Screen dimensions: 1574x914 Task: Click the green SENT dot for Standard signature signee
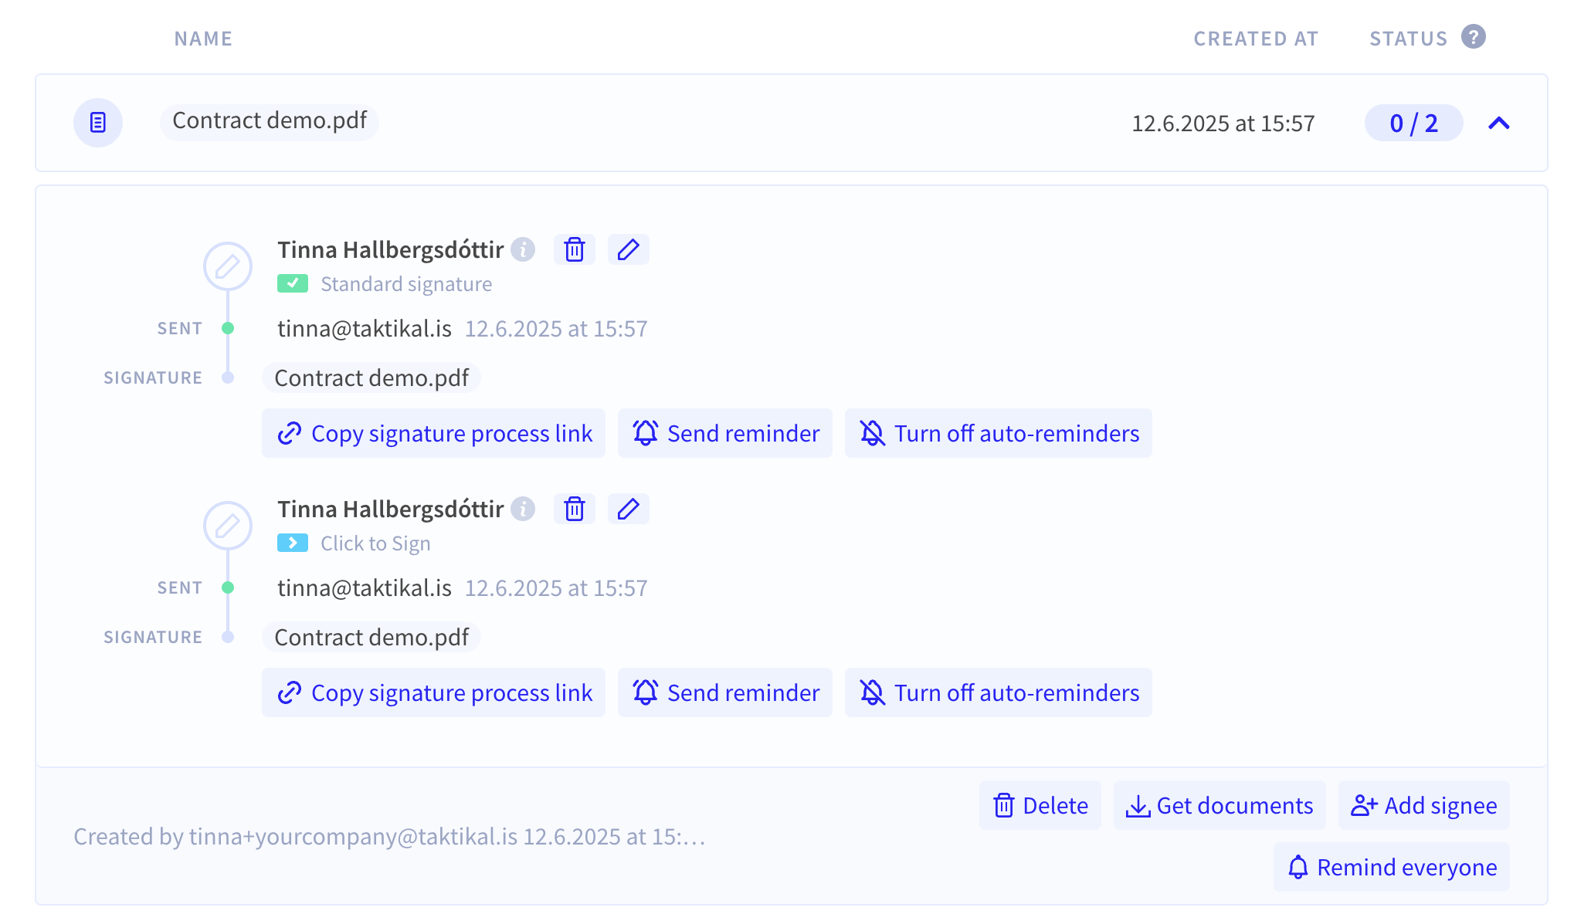coord(228,328)
